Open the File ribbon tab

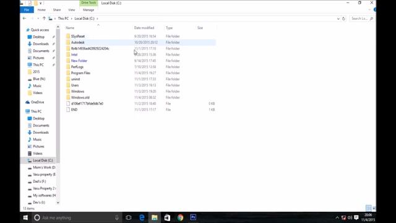[27, 10]
